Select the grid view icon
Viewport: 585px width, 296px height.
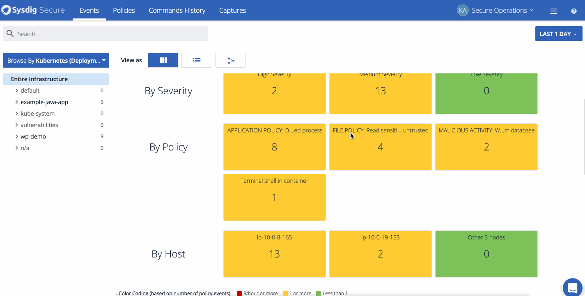coord(163,60)
